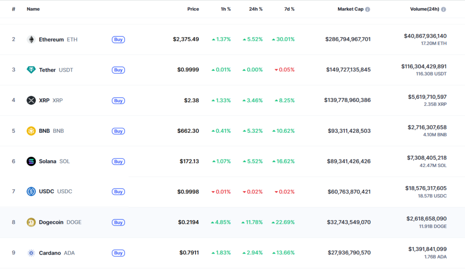Screen dimensions: 465x269
Task: Click the Dogecoin coin logo
Action: click(31, 222)
